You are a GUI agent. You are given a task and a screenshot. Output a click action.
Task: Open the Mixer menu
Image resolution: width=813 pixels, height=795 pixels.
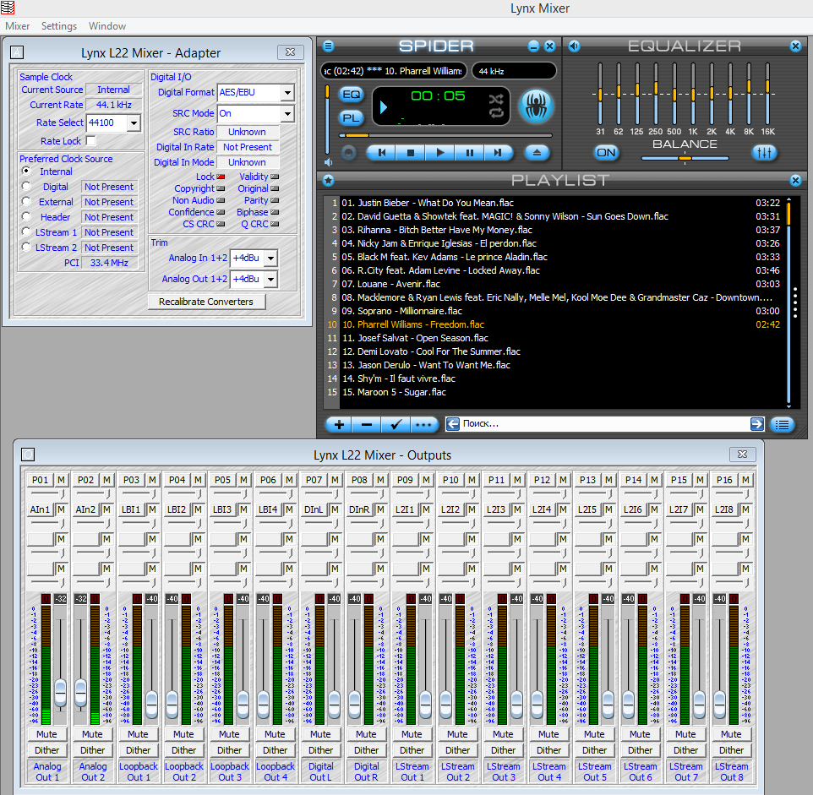[17, 26]
